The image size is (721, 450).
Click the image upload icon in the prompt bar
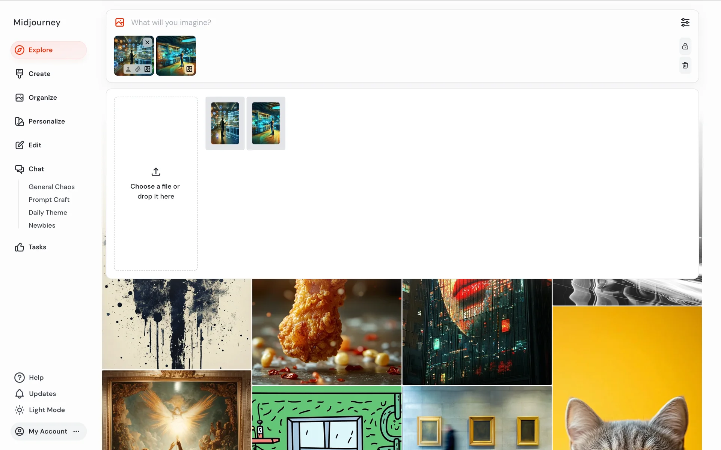click(120, 22)
